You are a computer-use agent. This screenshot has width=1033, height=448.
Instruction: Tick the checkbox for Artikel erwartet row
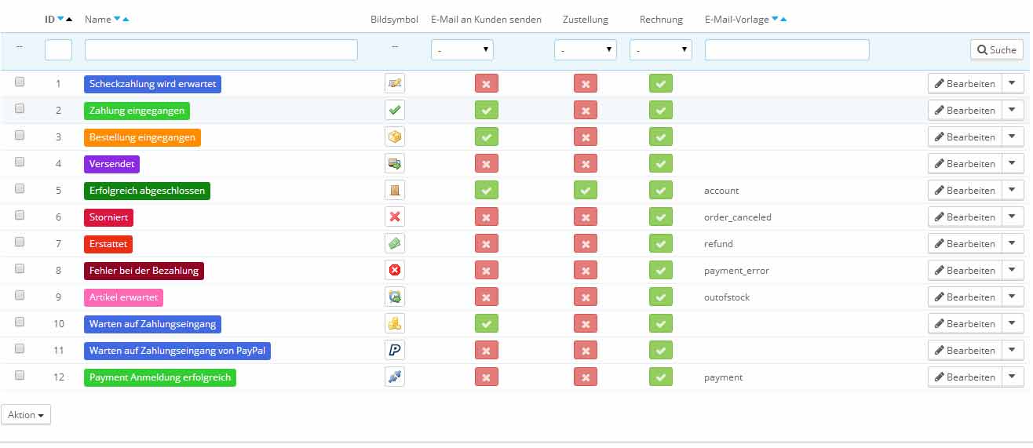tap(20, 296)
